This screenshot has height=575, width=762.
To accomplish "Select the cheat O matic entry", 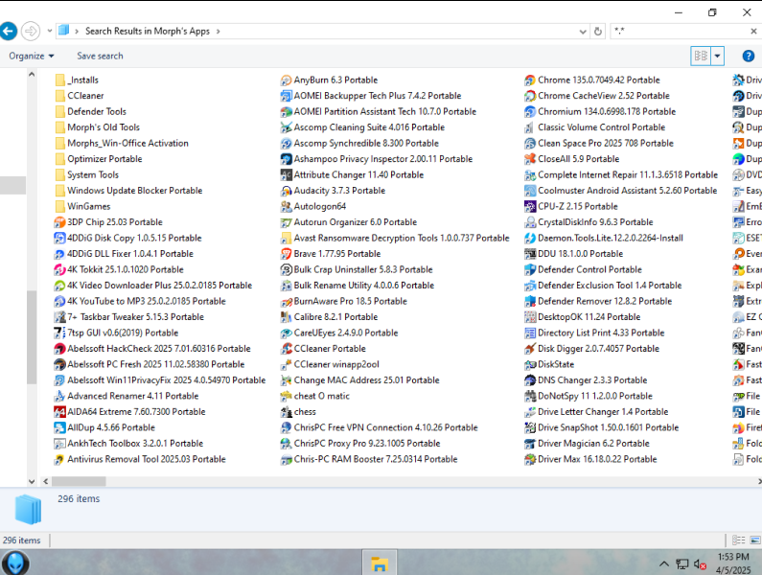I will tap(315, 396).
